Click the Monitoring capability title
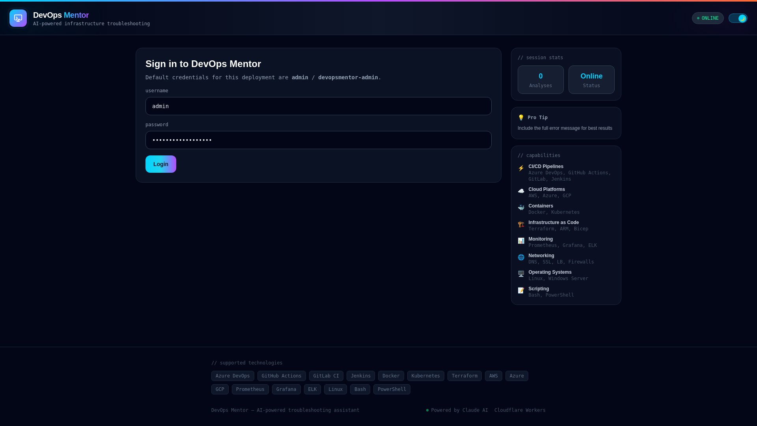 click(x=541, y=239)
